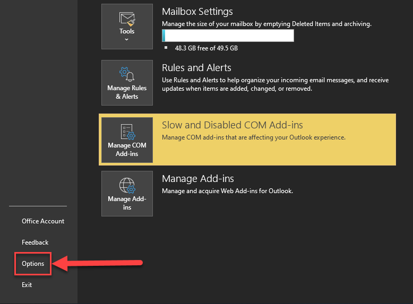The image size is (413, 304).
Task: Open Outlook Options from the sidebar
Action: [33, 264]
